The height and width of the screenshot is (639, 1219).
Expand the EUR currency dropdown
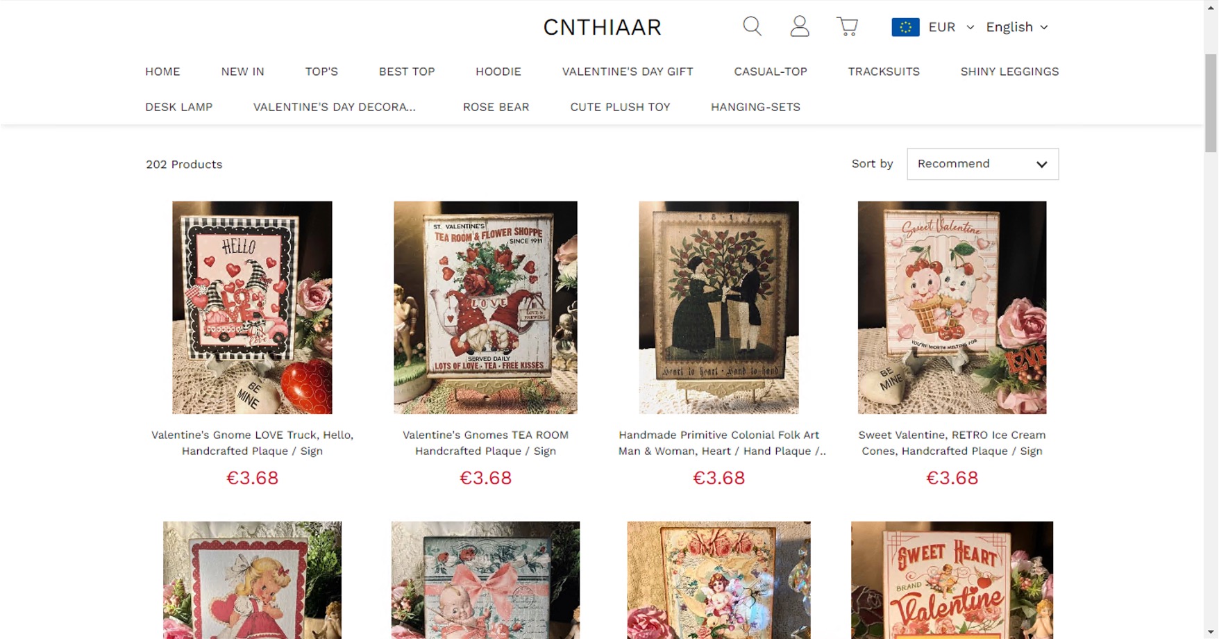pyautogui.click(x=951, y=27)
